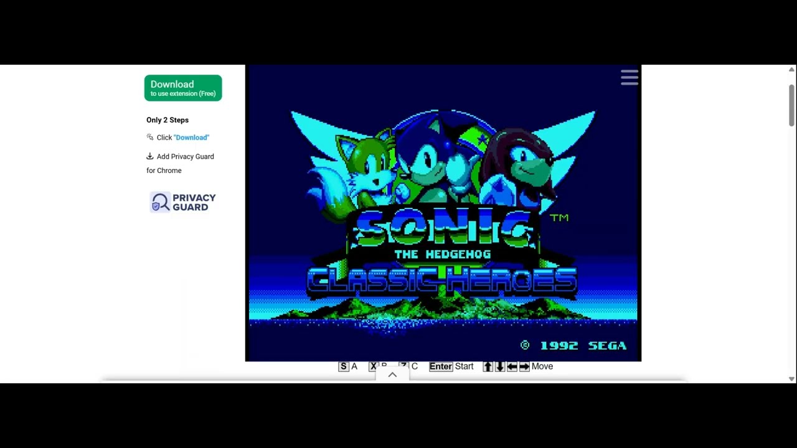Click the page scrollbar down arrow
This screenshot has height=448, width=797.
pos(791,379)
